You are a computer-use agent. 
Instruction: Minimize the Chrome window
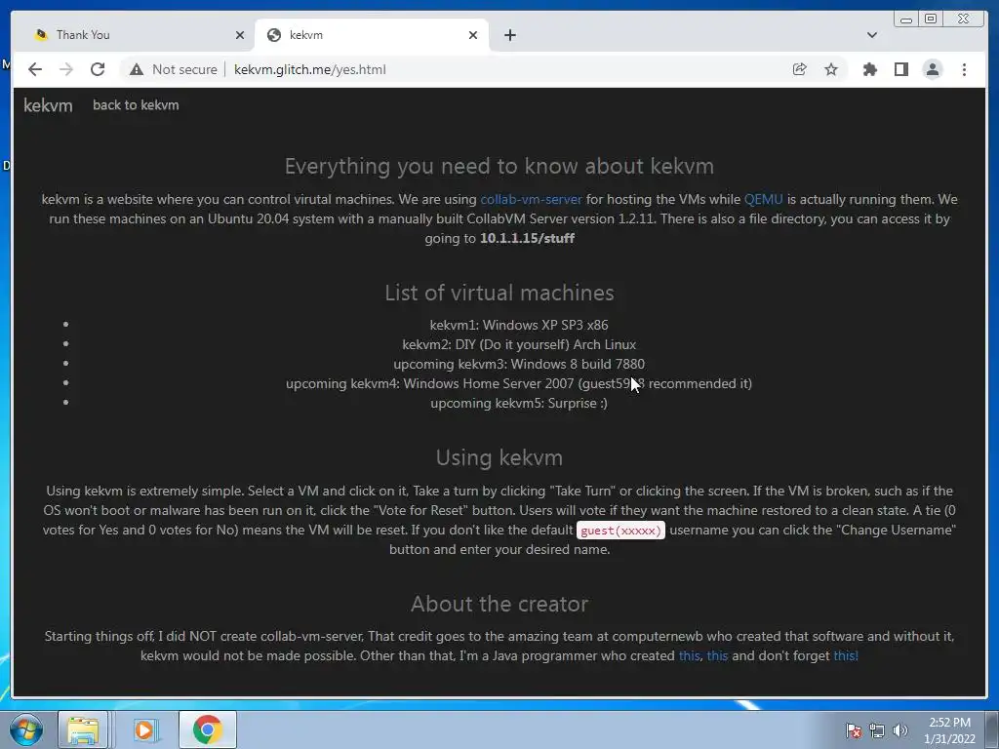point(906,20)
